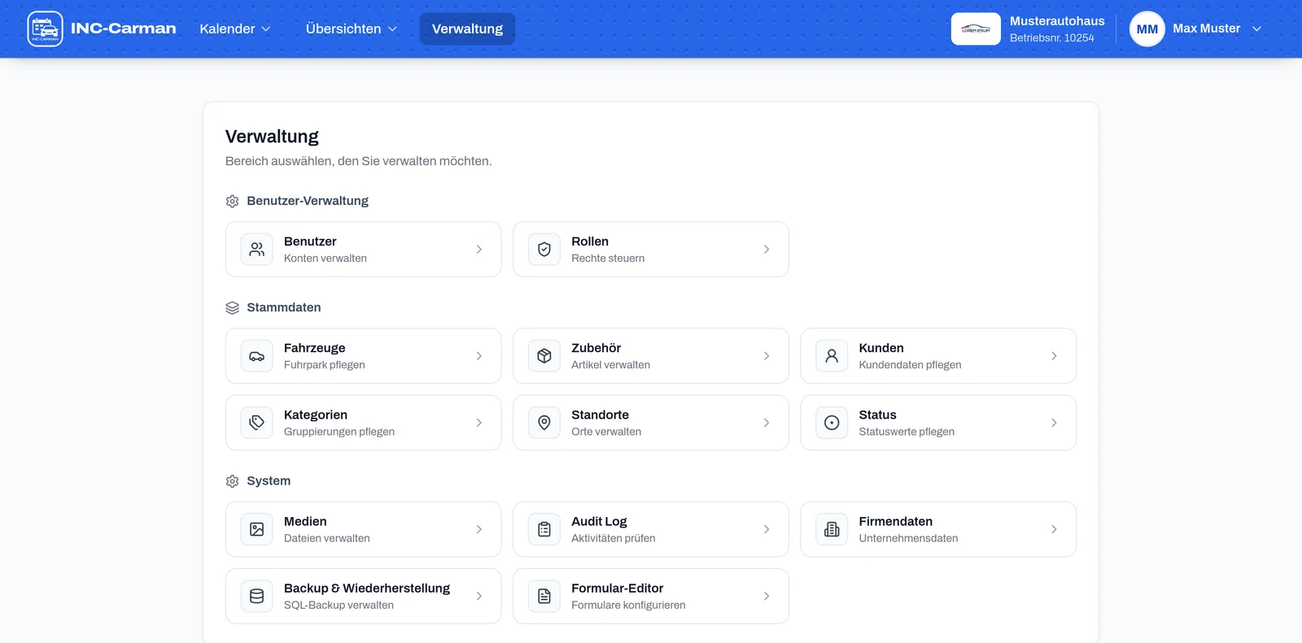Click the Medien image icon
This screenshot has height=643, width=1302.
tap(257, 529)
